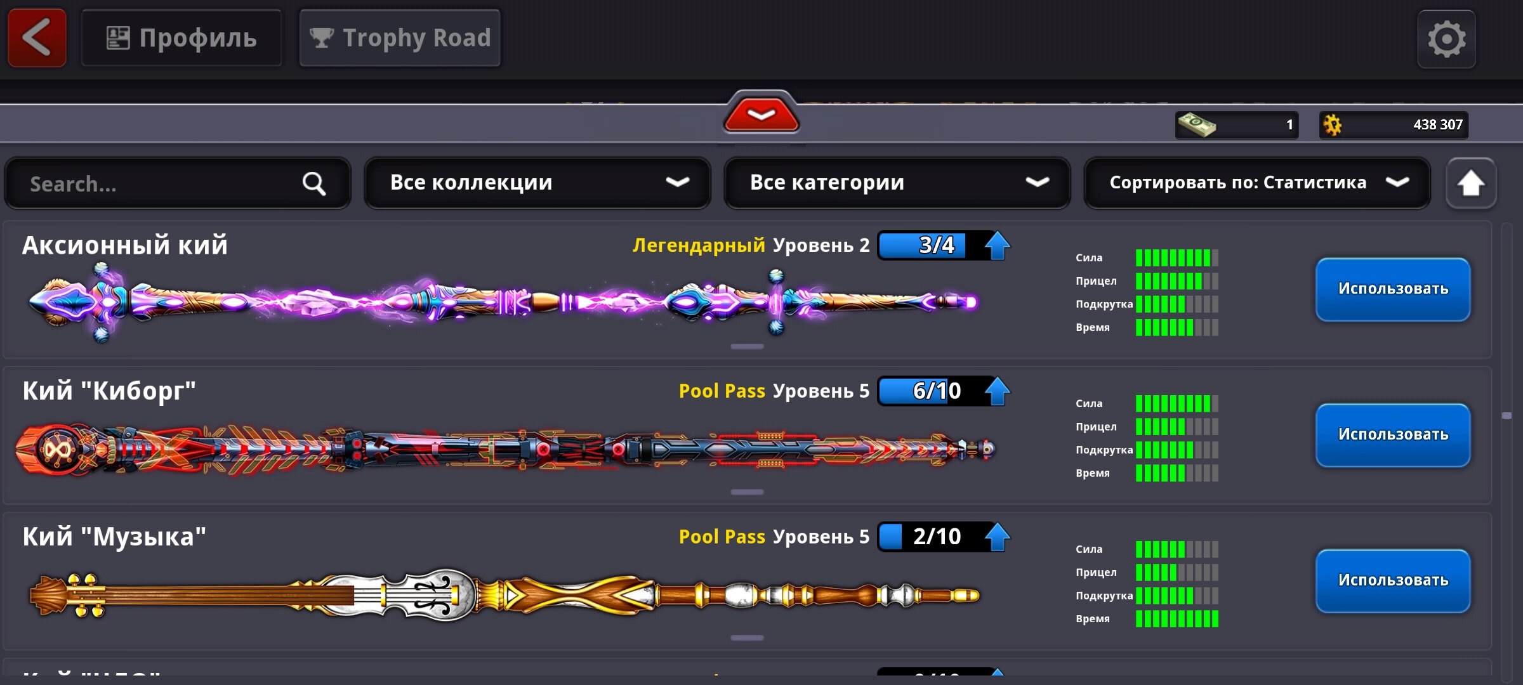Click the gold coin balance icon
Image resolution: width=1523 pixels, height=685 pixels.
pyautogui.click(x=1333, y=124)
